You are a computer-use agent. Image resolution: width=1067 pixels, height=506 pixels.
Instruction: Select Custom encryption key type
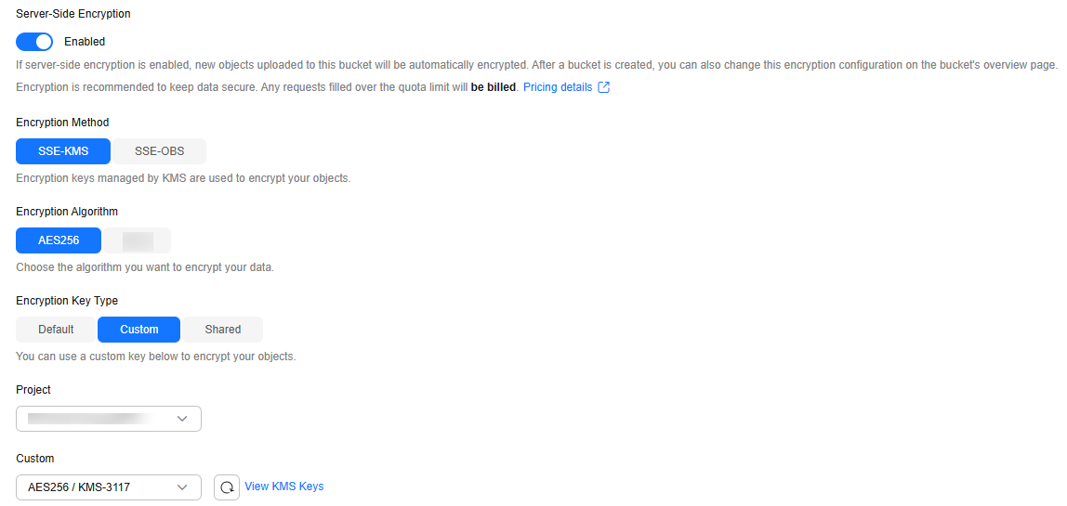pyautogui.click(x=138, y=330)
